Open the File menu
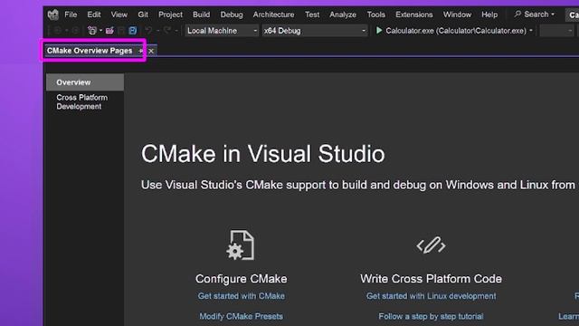The width and height of the screenshot is (579, 326). [71, 14]
